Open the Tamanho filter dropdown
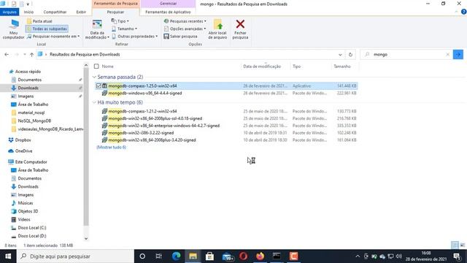Screen dimensions: 467x263 [124, 28]
